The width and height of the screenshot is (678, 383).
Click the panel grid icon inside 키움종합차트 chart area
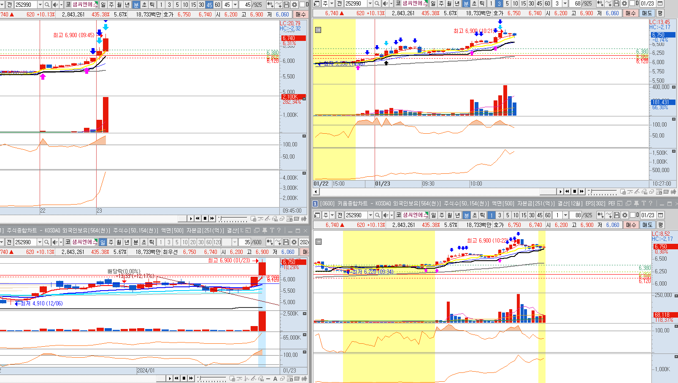319,242
